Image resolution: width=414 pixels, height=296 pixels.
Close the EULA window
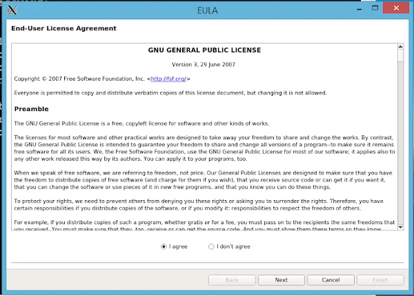[396, 8]
